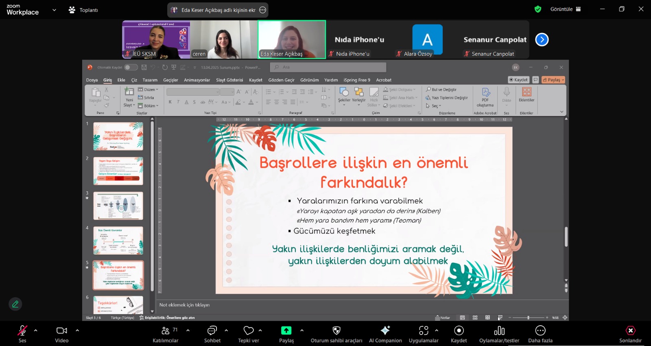Turn on camera with Video button
The height and width of the screenshot is (346, 651).
(x=62, y=331)
